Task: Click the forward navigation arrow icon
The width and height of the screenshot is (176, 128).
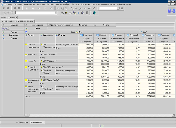Action: pyautogui.click(x=19, y=8)
